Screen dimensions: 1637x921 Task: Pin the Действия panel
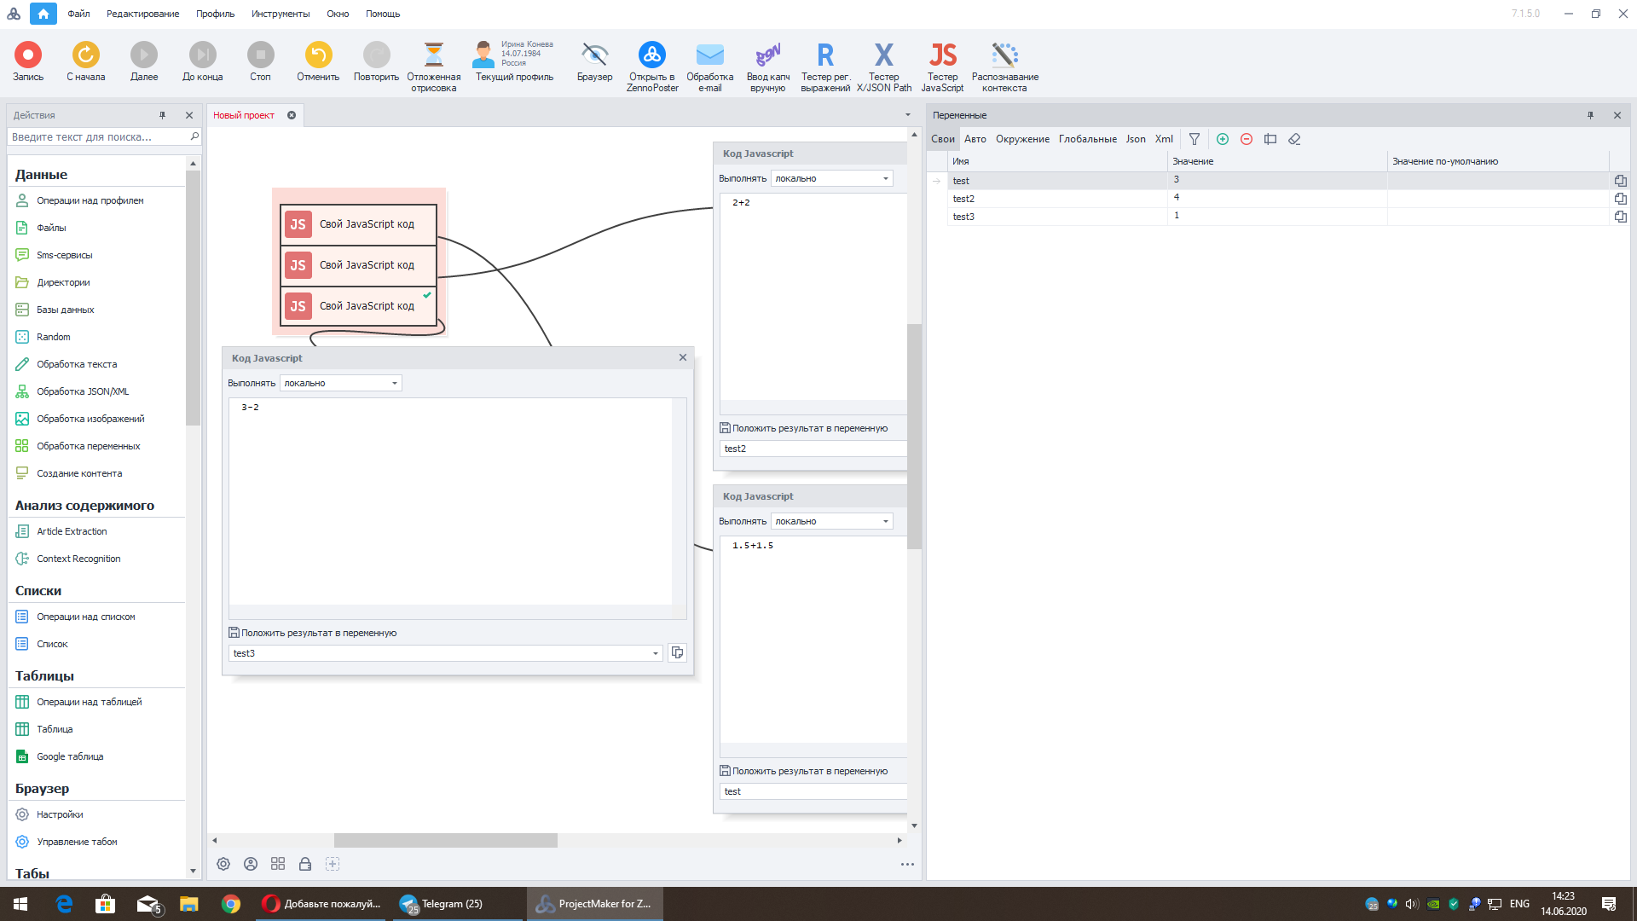[162, 115]
